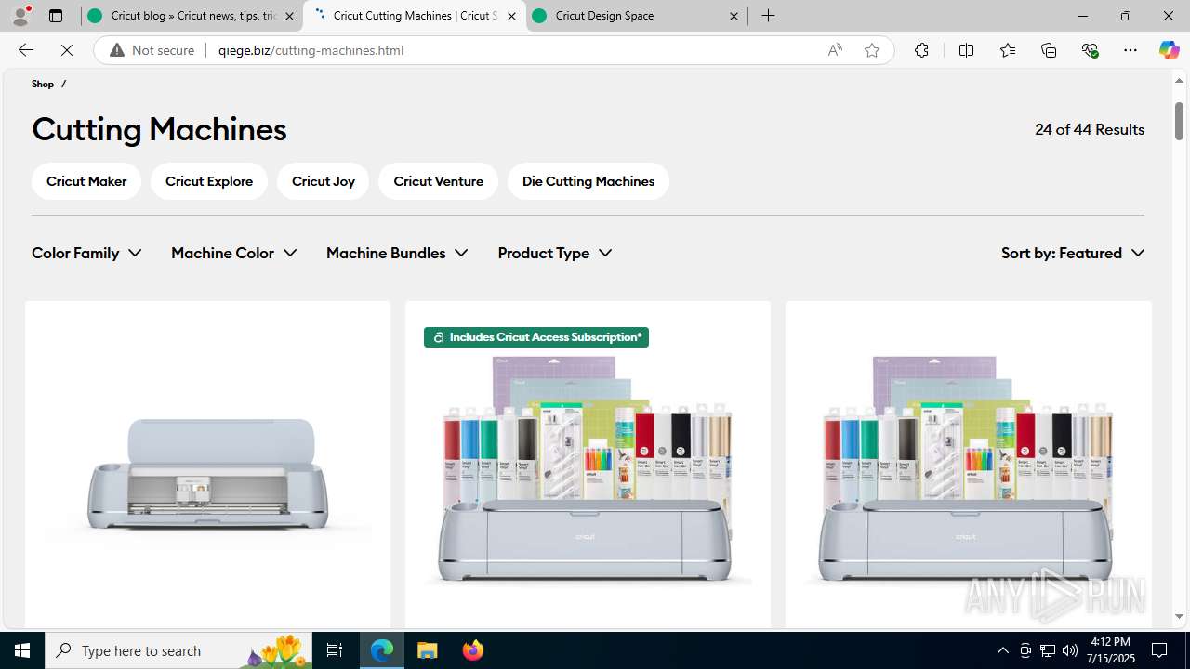
Task: Filter by Cricut Joy
Action: [323, 181]
